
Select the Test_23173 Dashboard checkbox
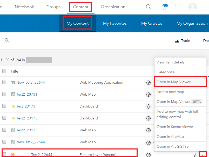click(4, 106)
